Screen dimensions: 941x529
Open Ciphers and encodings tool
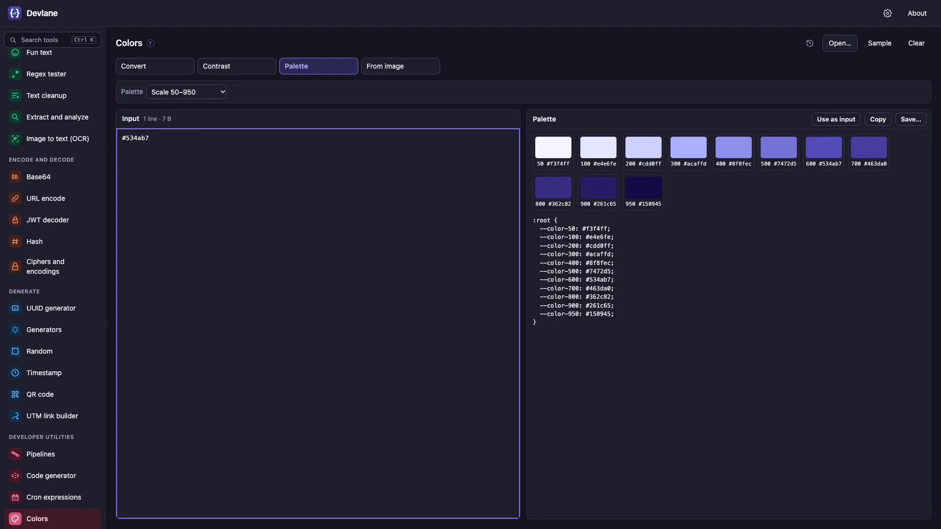click(x=52, y=266)
